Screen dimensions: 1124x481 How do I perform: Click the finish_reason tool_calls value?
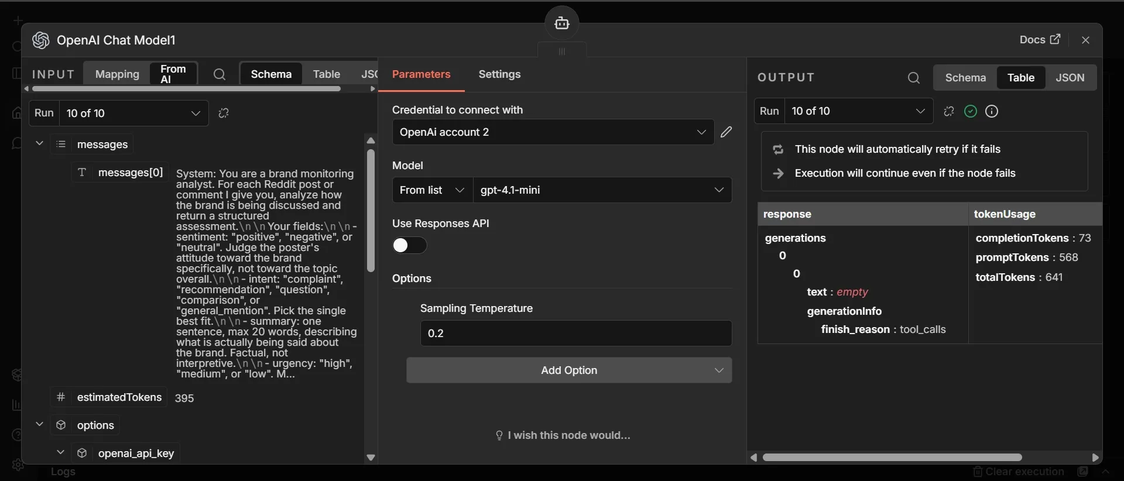923,329
